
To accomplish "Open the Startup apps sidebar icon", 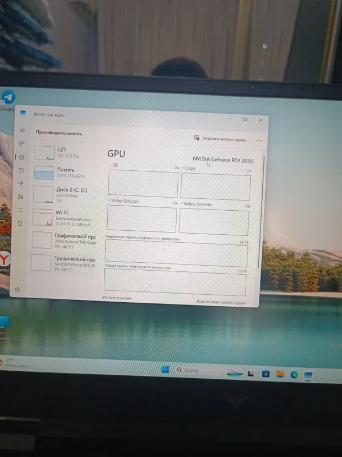I will pos(21,183).
